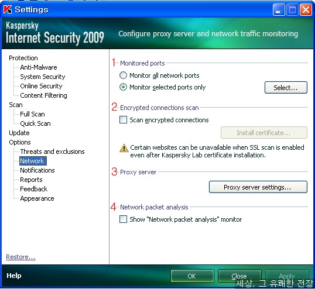
Task: Click the Install certificate button
Action: pyautogui.click(x=264, y=133)
